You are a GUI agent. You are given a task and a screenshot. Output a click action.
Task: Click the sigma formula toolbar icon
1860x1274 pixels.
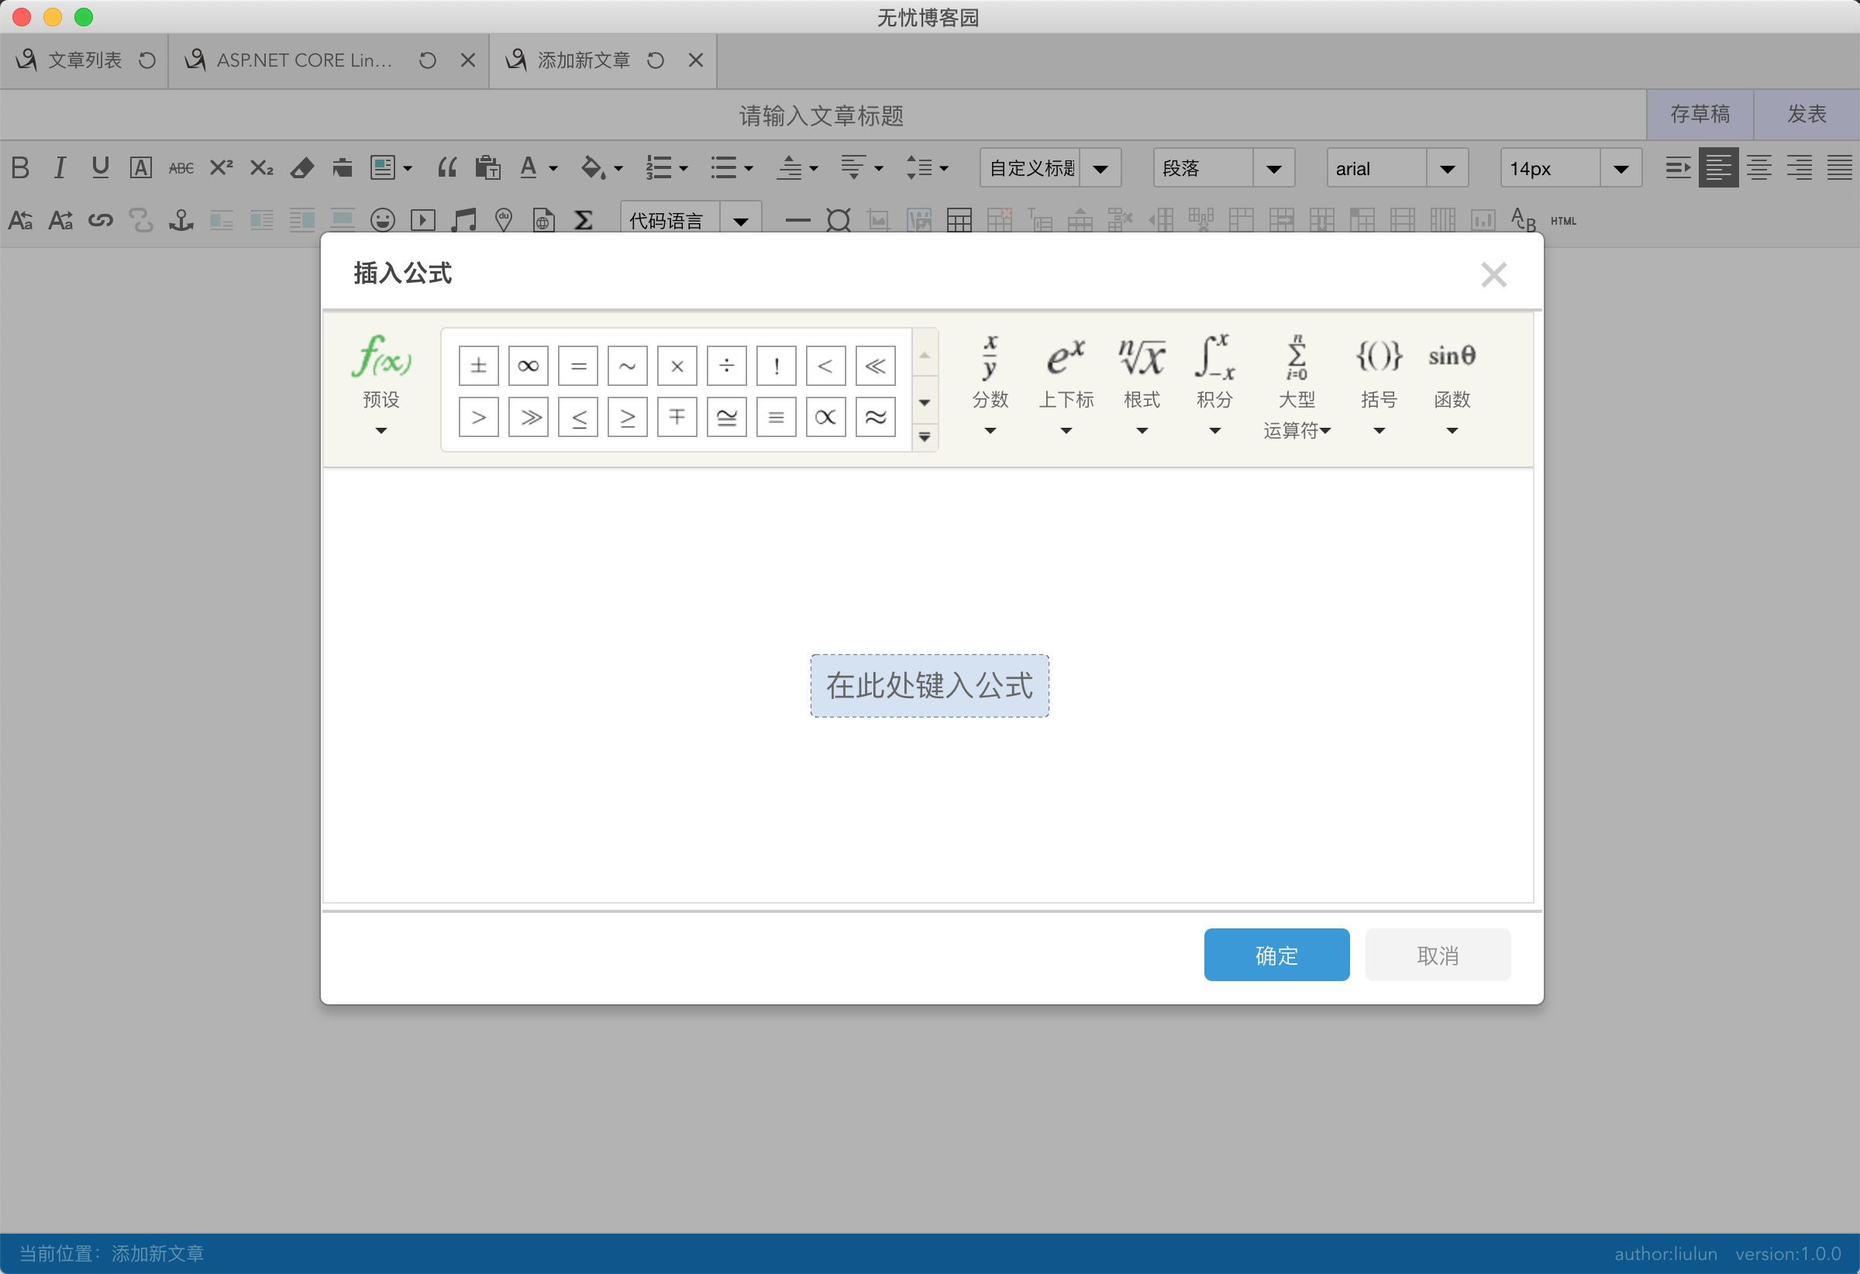[584, 220]
